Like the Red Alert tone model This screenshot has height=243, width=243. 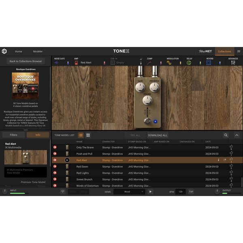point(231,159)
